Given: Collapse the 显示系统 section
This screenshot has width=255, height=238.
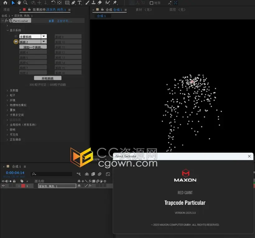Looking at the screenshot, I should click(7, 30).
